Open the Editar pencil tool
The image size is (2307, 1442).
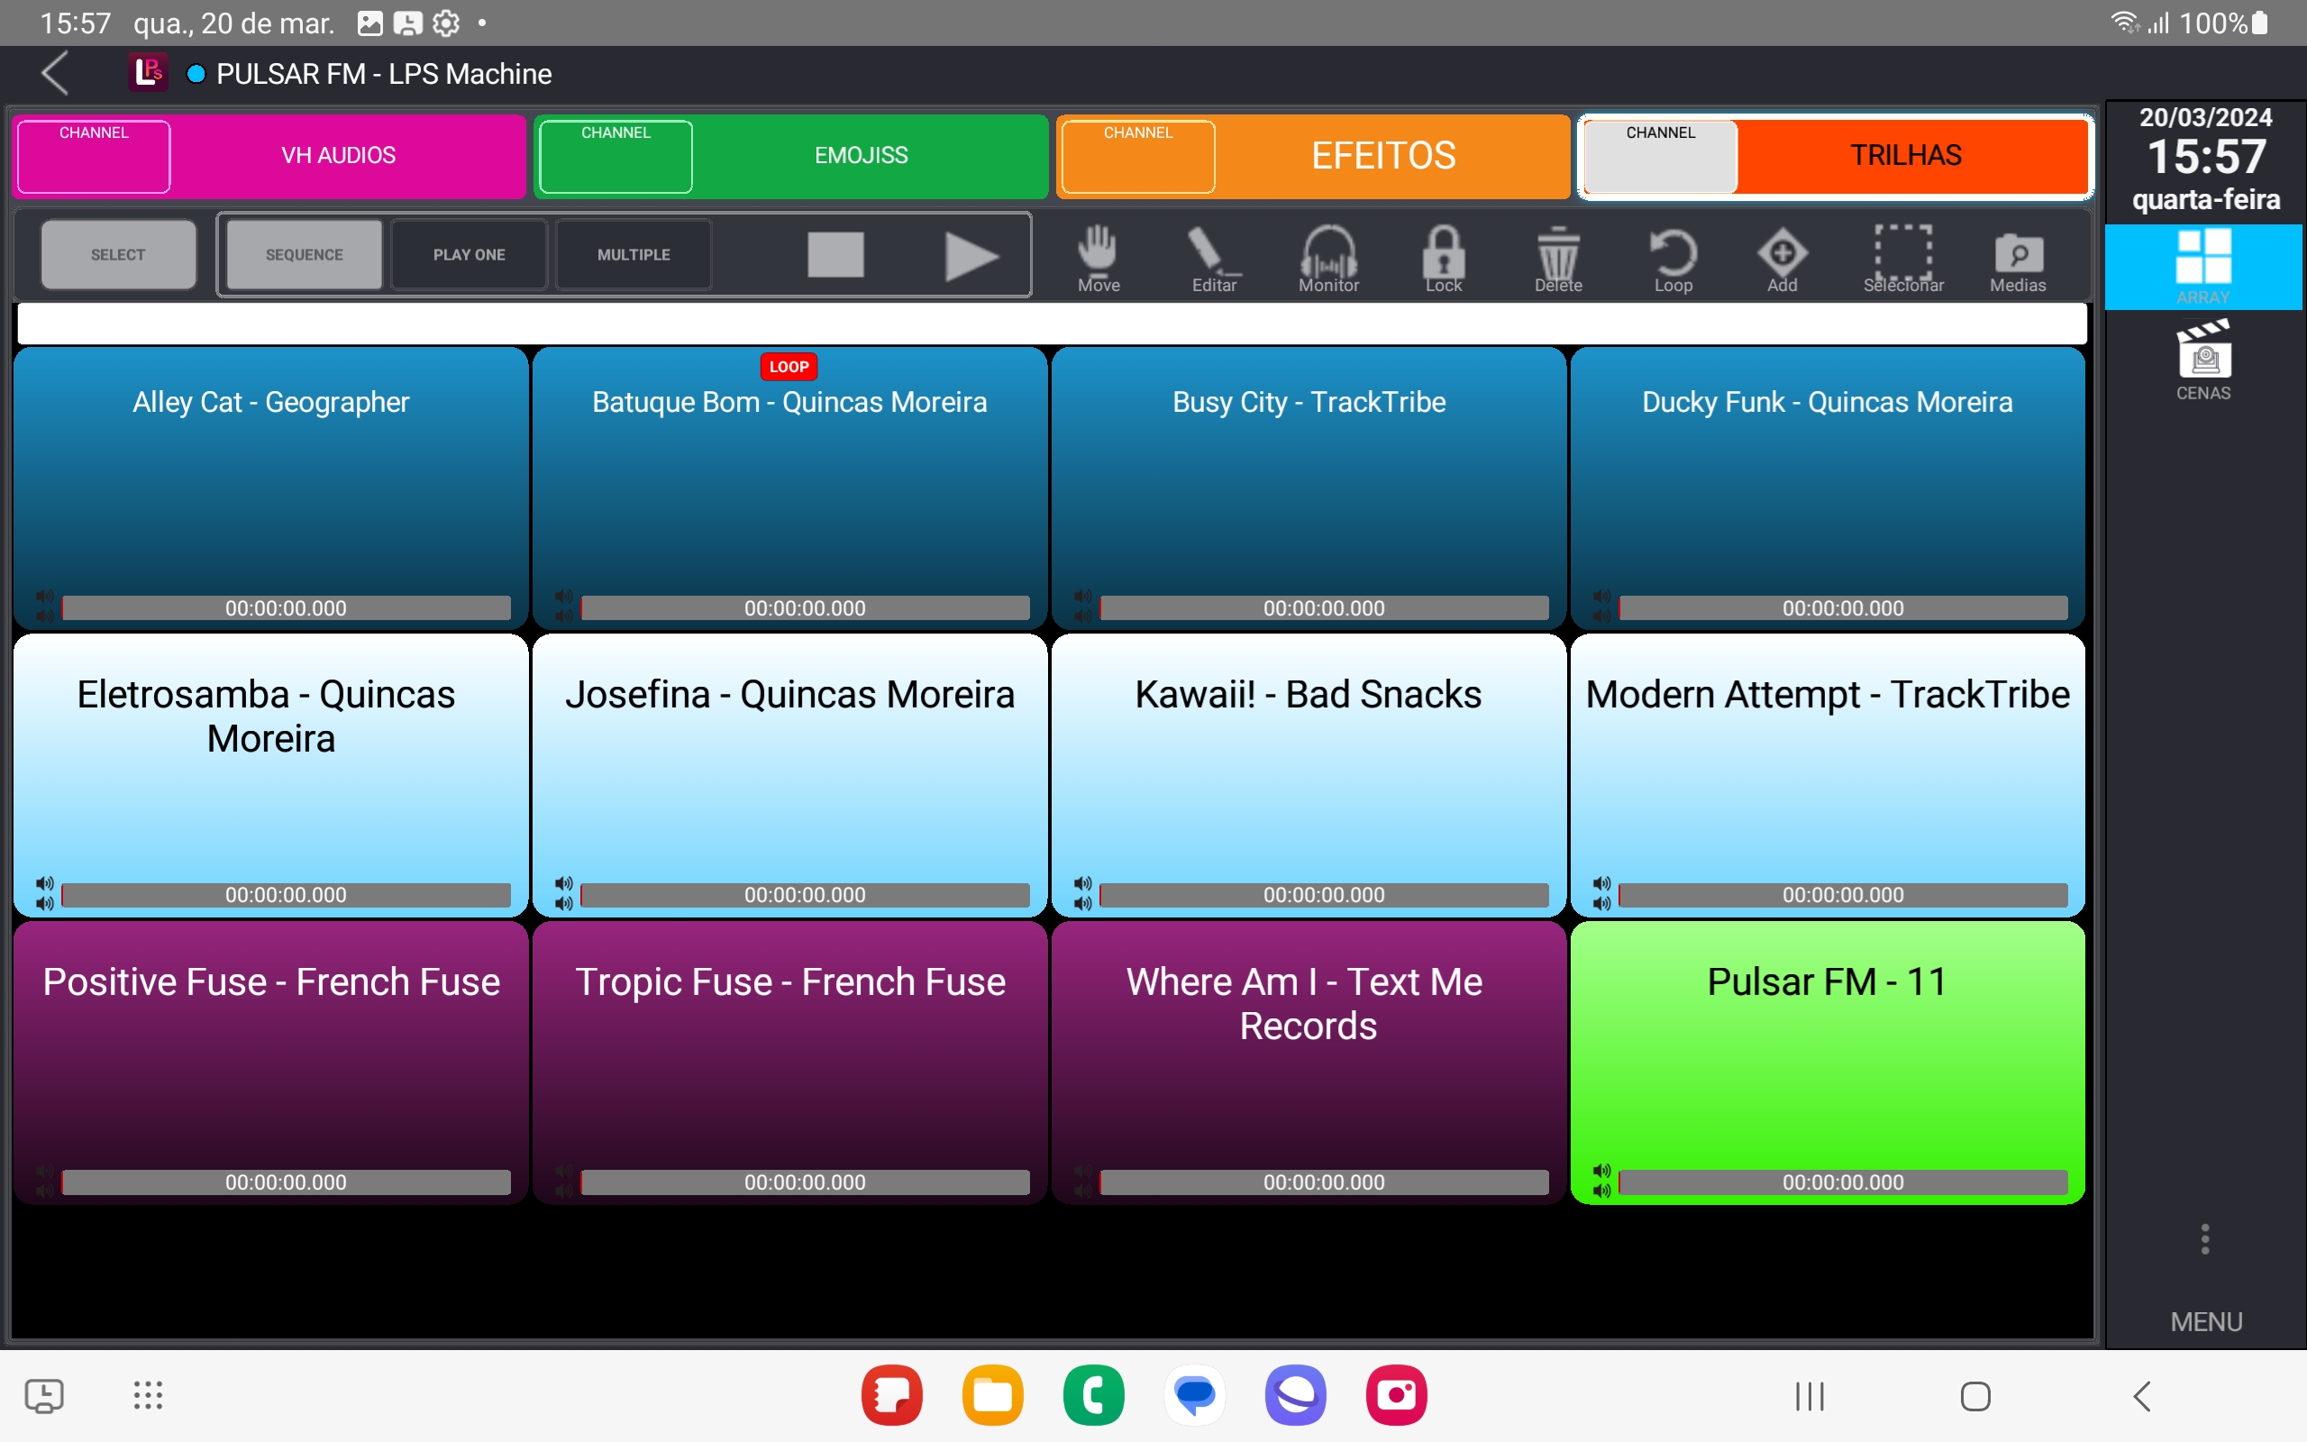click(1214, 258)
